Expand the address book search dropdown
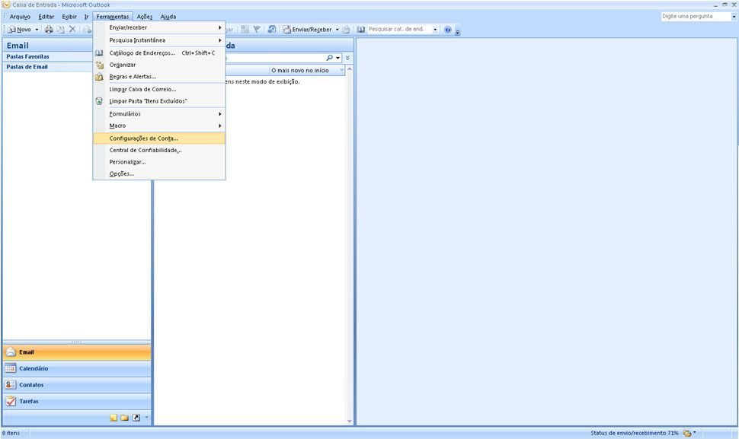This screenshot has height=439, width=739. (x=436, y=30)
